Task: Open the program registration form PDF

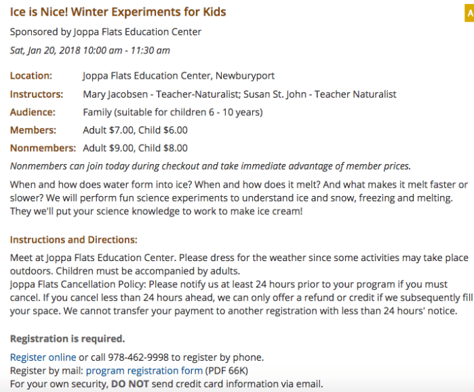Action: click(x=144, y=371)
